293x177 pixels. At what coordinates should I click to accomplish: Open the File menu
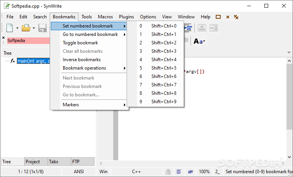(10, 17)
